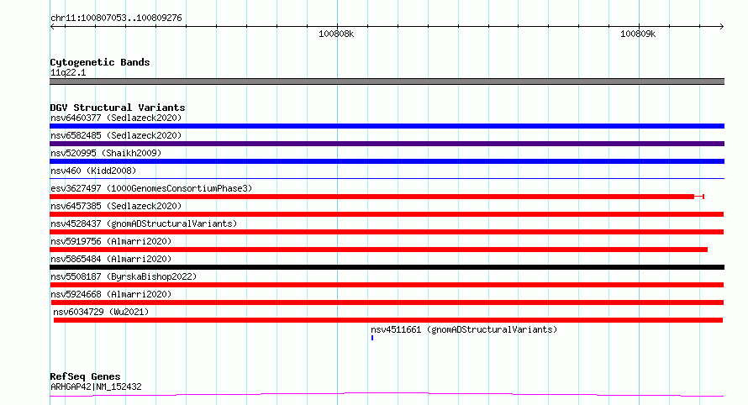Click the 100809k ruler tick label
The width and height of the screenshot is (748, 405).
point(638,34)
